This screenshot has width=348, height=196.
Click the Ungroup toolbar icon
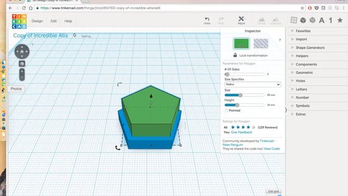coord(276,21)
